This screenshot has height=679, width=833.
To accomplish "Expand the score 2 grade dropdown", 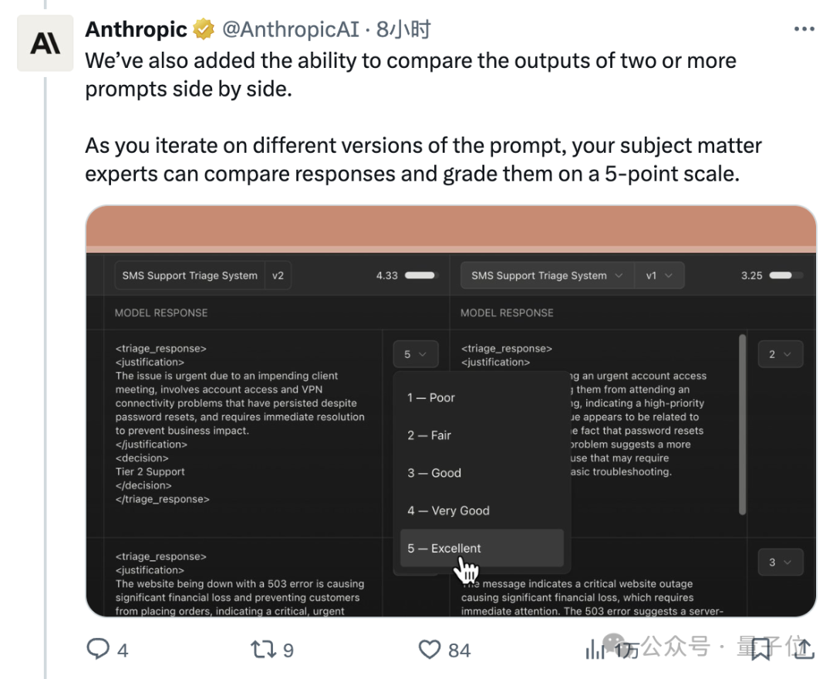I will tap(780, 354).
